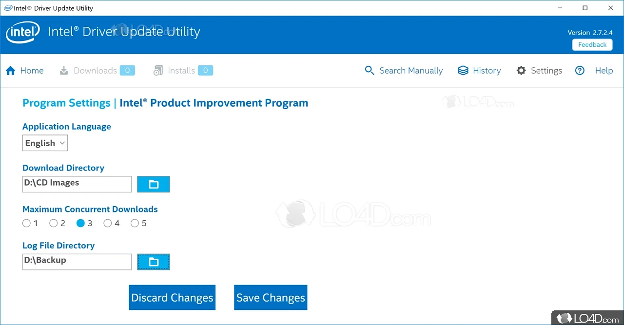
Task: Choose 4 maximum concurrent downloads
Action: [x=107, y=224]
